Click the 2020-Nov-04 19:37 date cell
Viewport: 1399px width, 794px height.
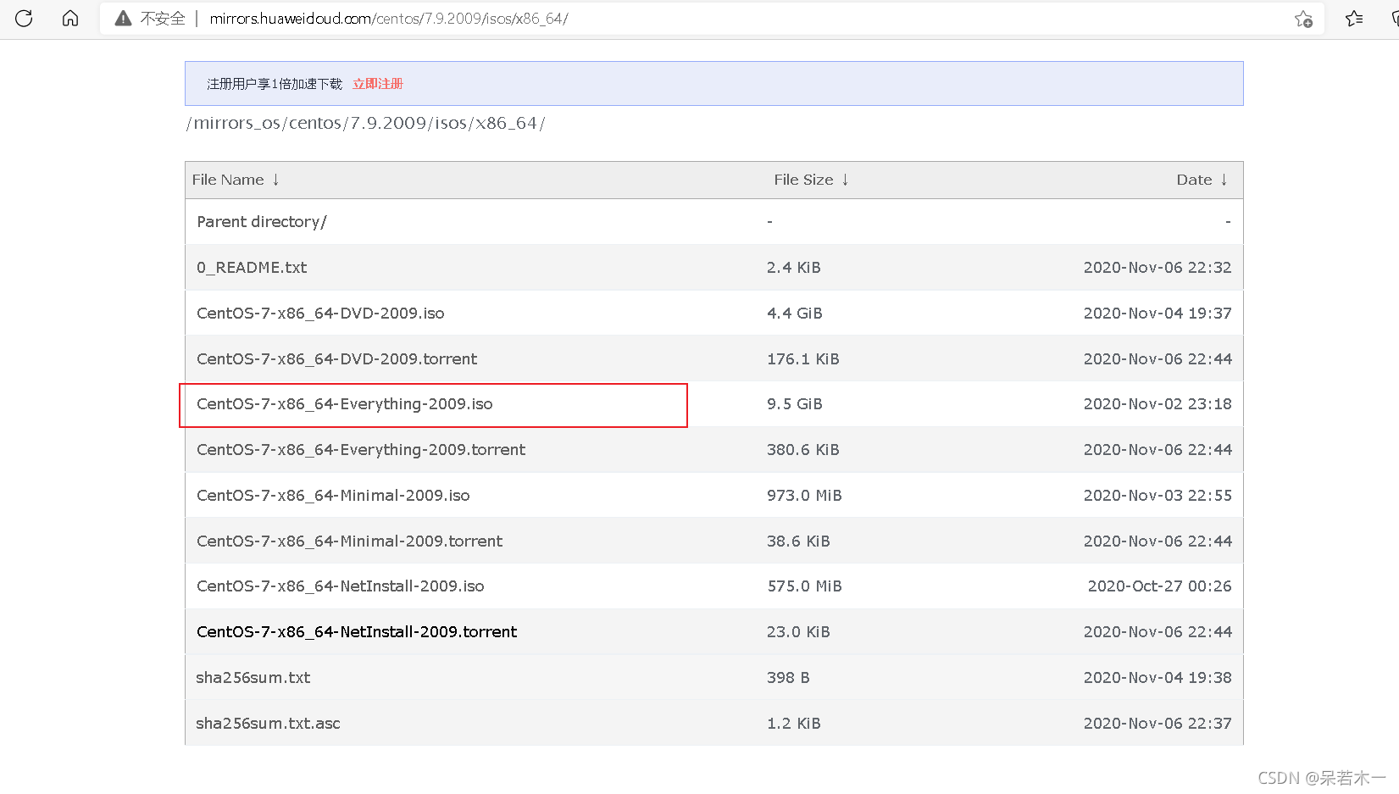coord(1158,314)
